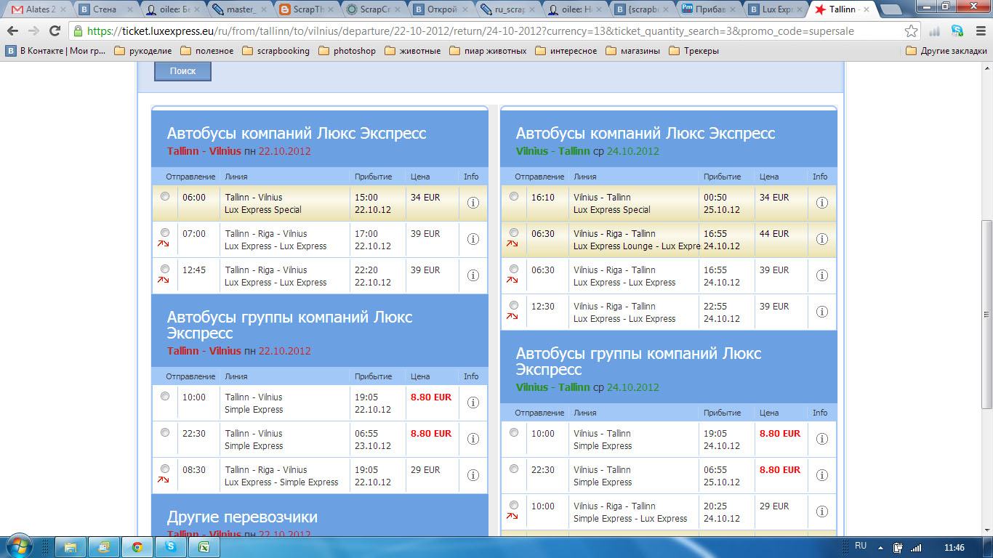The image size is (993, 558).
Task: Click the Skype extension icon in Chrome toolbar
Action: point(957,31)
